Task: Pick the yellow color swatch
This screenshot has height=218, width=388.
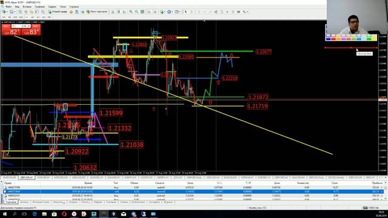Action: click(x=375, y=39)
